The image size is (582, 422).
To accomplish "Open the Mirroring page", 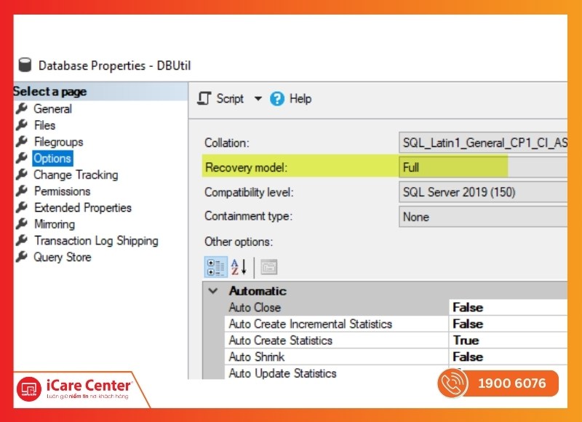I will (55, 224).
